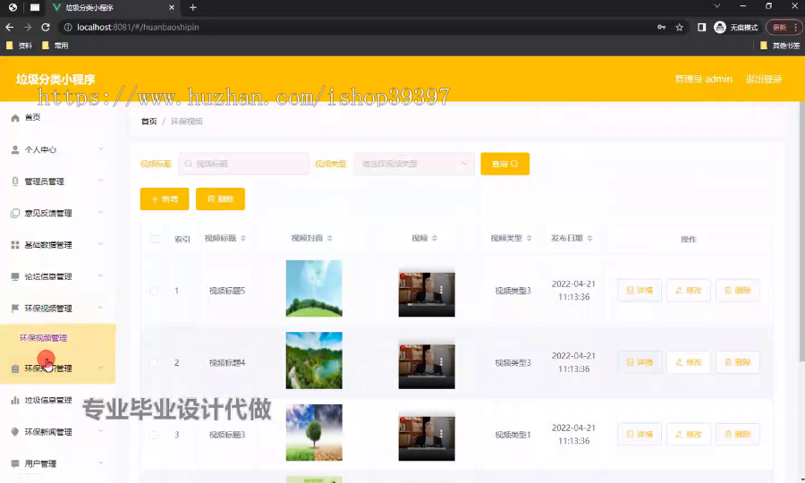Screen dimensions: 805x483
Task: Open the 资料 bookmark folder
Action: [x=19, y=46]
